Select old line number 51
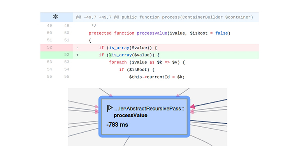The width and height of the screenshot is (292, 154). click(49, 40)
